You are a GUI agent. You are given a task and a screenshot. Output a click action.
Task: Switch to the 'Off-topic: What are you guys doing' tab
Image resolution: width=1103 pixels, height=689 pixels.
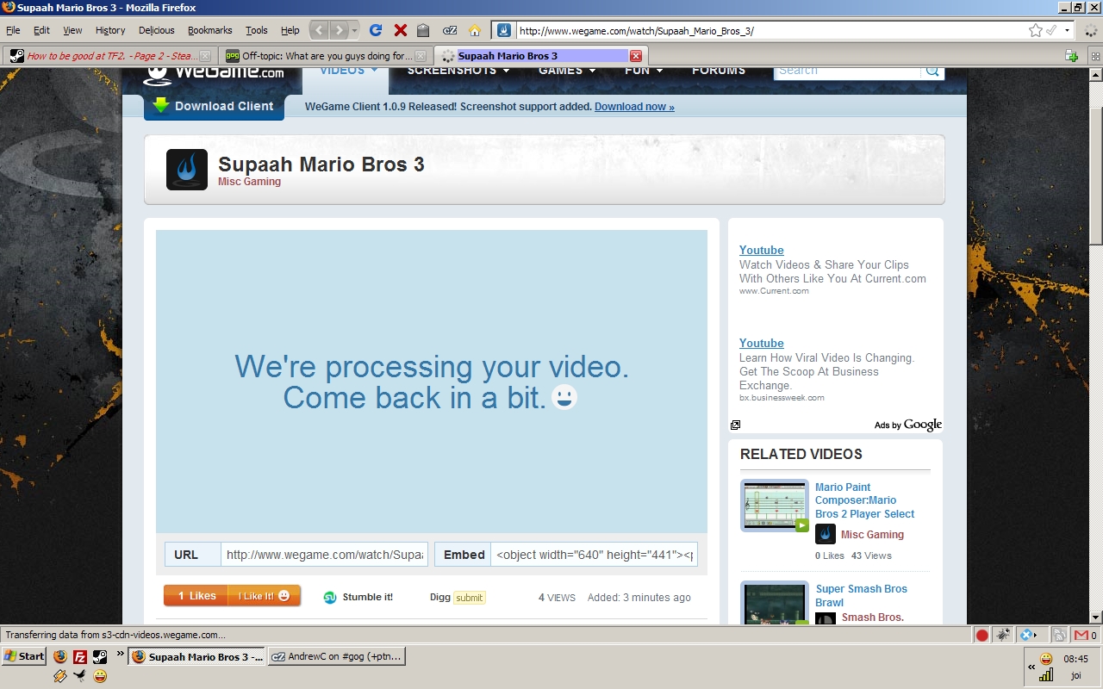(x=325, y=56)
